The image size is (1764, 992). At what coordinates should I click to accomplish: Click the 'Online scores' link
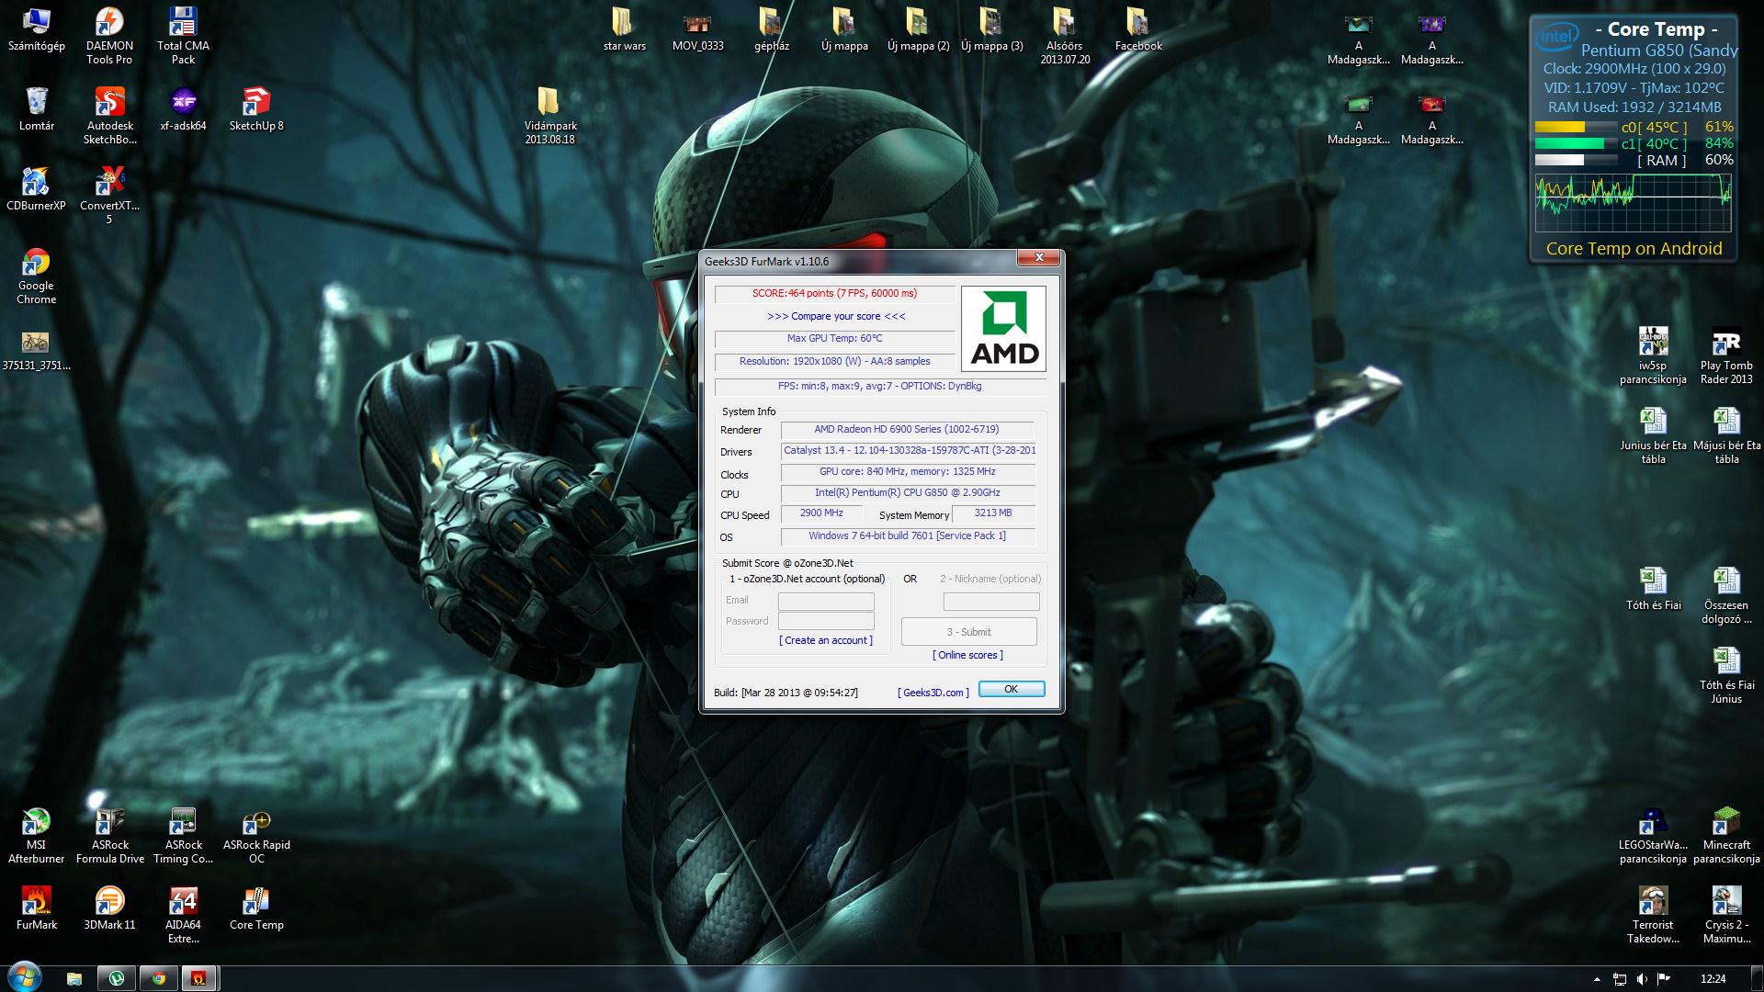click(x=967, y=655)
